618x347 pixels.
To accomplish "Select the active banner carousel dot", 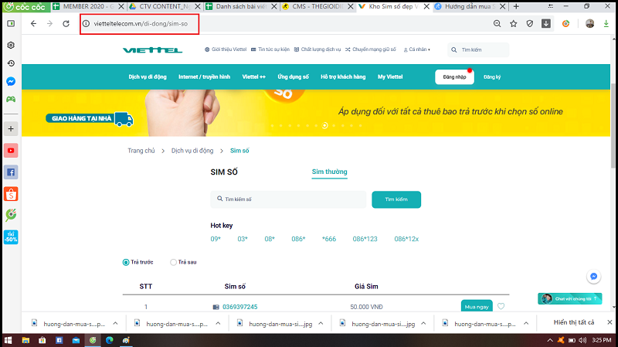I will [x=324, y=125].
